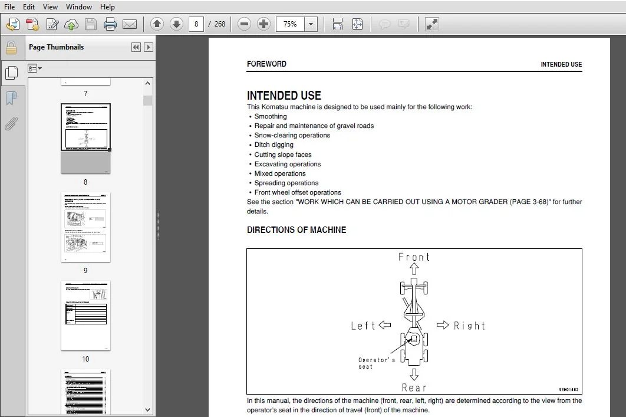Collapse thumbnails panel with double-arrow button
Viewport: 626px width, 417px height.
(136, 47)
